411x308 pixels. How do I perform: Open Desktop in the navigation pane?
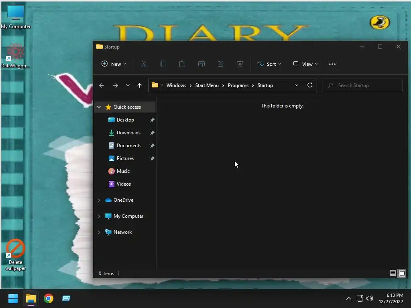(x=125, y=120)
